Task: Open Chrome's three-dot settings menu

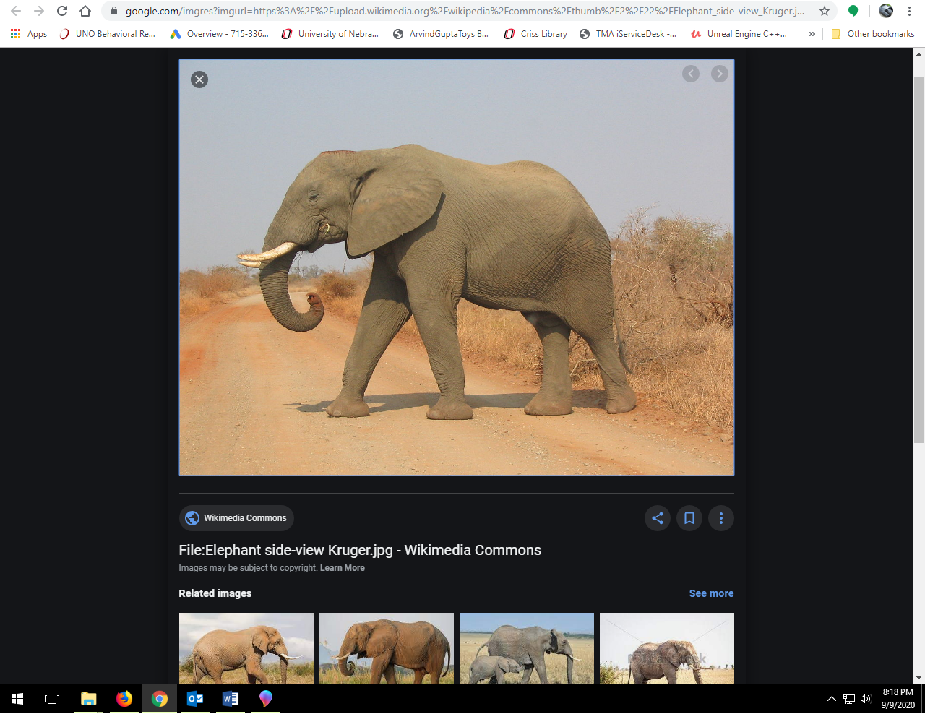Action: pyautogui.click(x=909, y=11)
